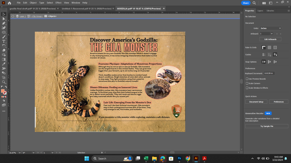Open artboard navigation dropdown in status bar
291x163 pixels.
[x=52, y=153]
